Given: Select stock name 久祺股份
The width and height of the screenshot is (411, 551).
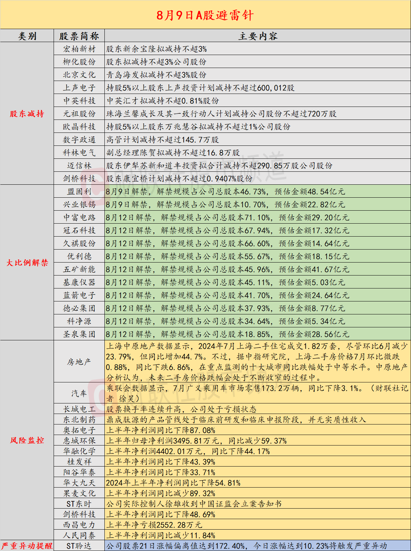Looking at the screenshot, I should (x=79, y=244).
